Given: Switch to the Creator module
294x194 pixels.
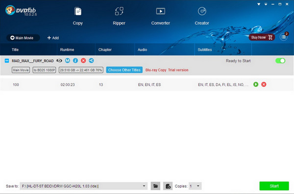Looking at the screenshot, I should (x=202, y=16).
